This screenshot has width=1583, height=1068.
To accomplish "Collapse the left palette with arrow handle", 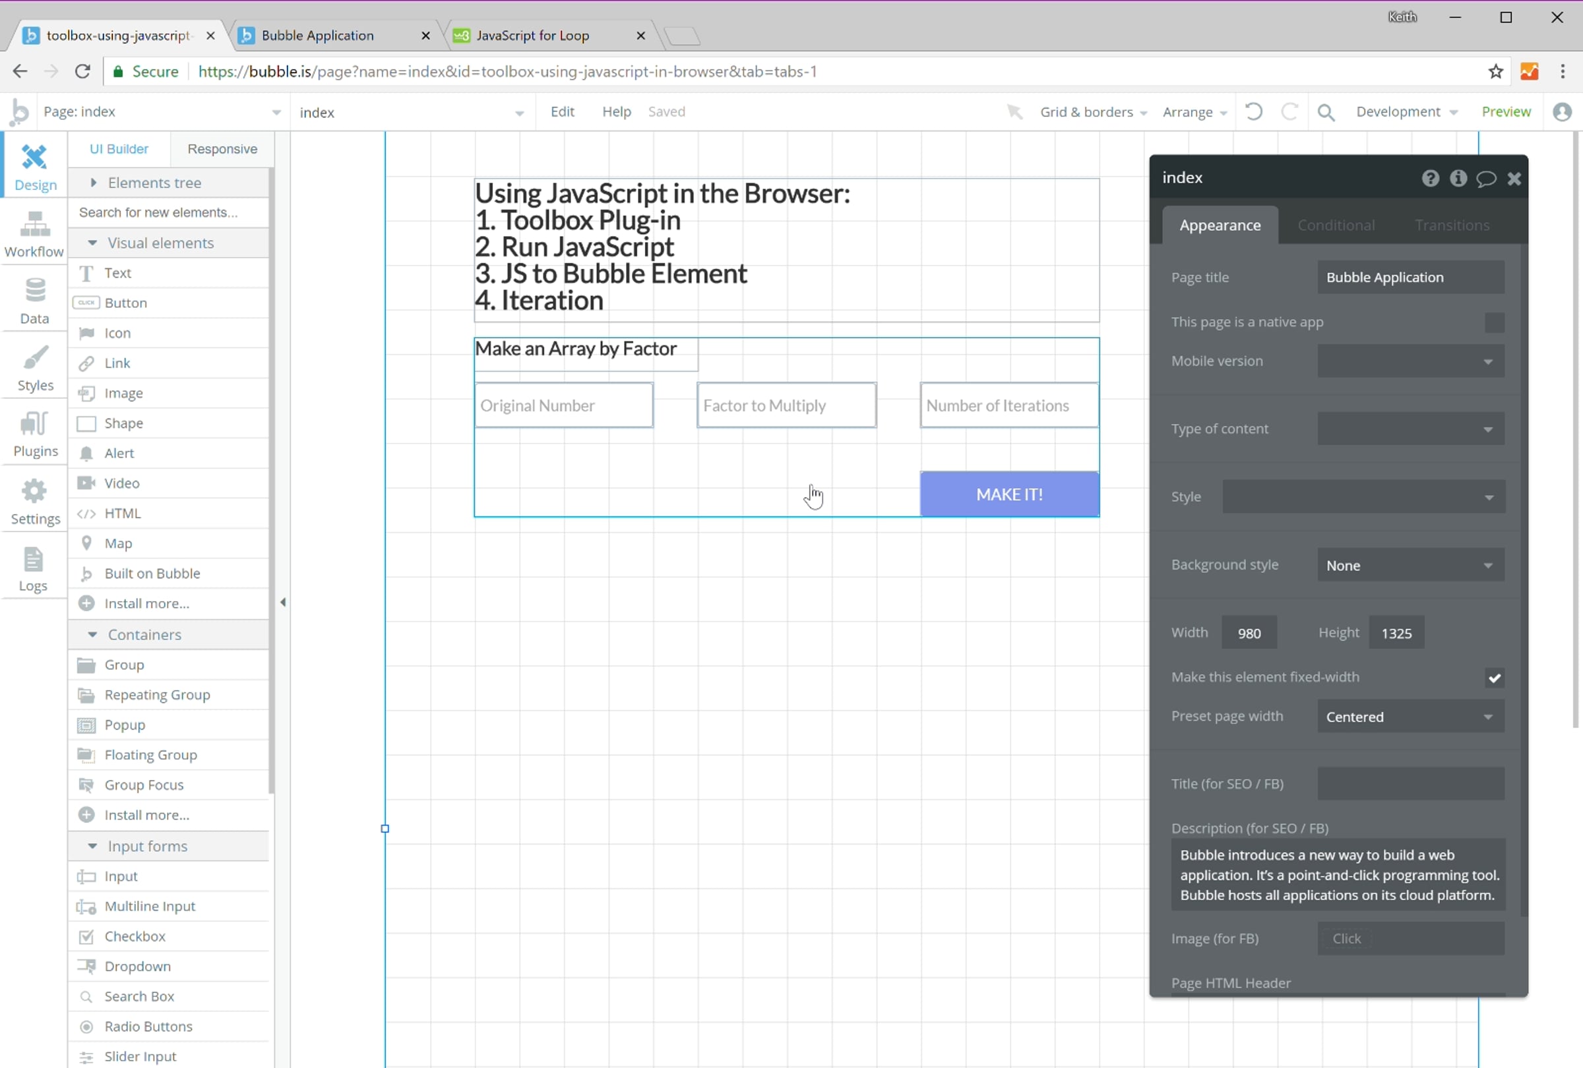I will (x=283, y=602).
